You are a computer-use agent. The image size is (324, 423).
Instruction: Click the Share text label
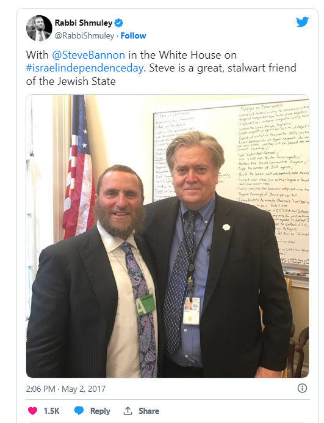pos(149,411)
